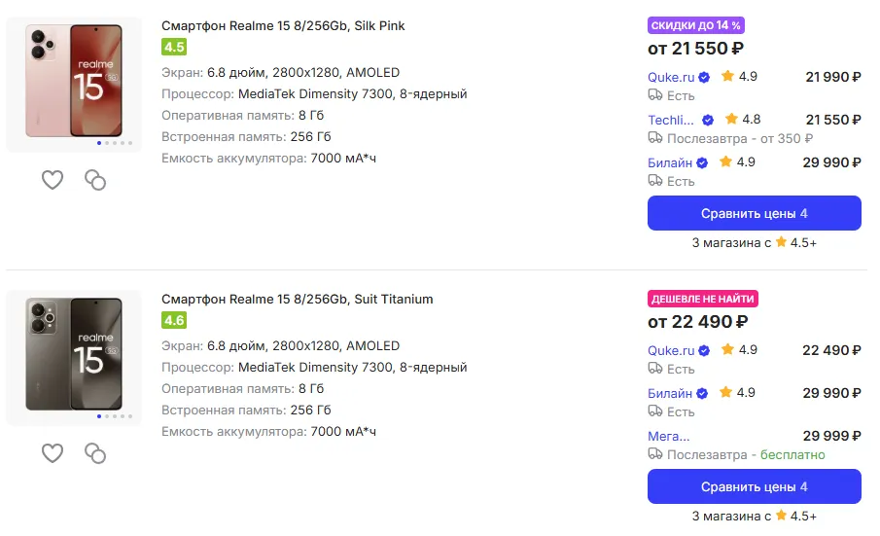Open Quke.ru offer at 21 990 ₽
Viewport: 880px width, 536px height.
coord(672,77)
